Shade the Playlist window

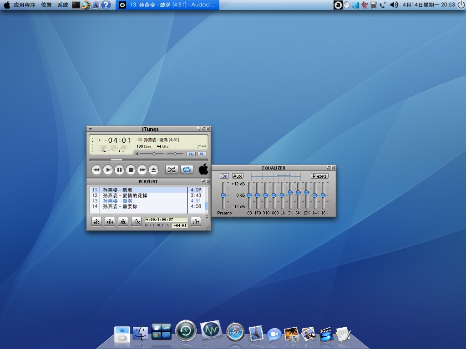tap(203, 181)
